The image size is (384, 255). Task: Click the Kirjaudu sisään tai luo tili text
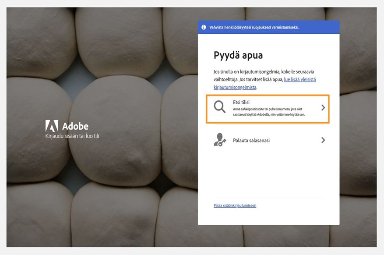coord(72,136)
